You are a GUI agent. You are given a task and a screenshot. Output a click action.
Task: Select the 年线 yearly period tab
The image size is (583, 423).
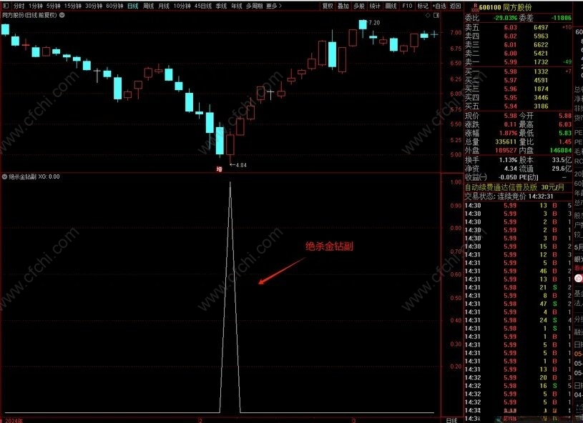click(x=237, y=6)
